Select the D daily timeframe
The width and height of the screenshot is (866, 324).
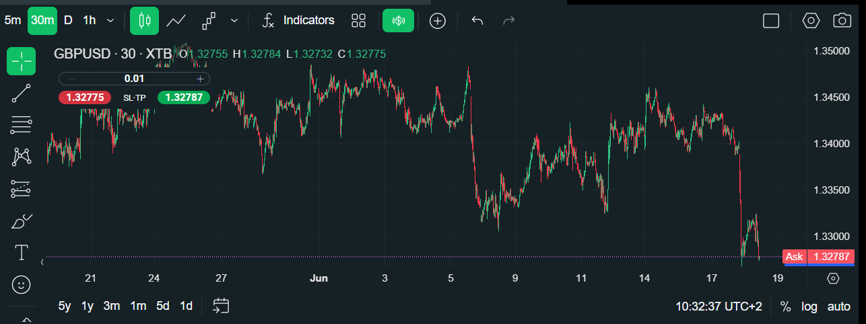pyautogui.click(x=68, y=20)
